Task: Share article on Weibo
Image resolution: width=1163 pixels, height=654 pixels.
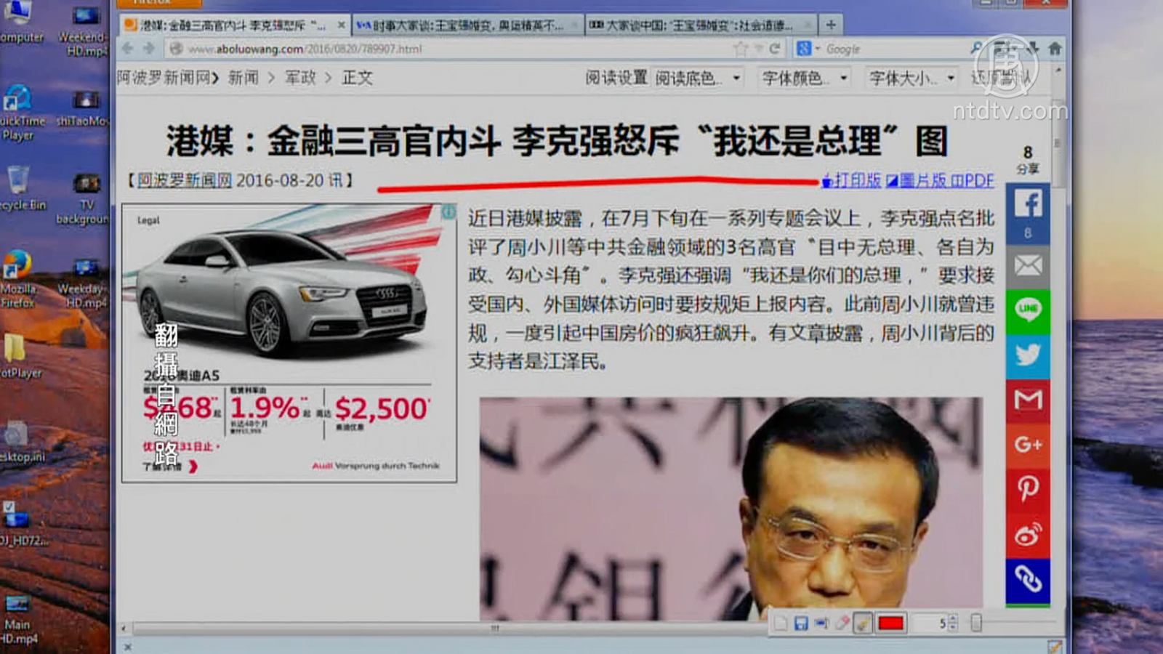Action: click(x=1027, y=534)
